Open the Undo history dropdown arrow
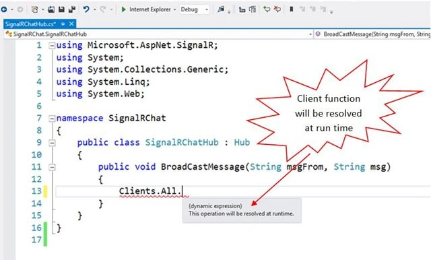This screenshot has width=431, height=260. [95, 9]
